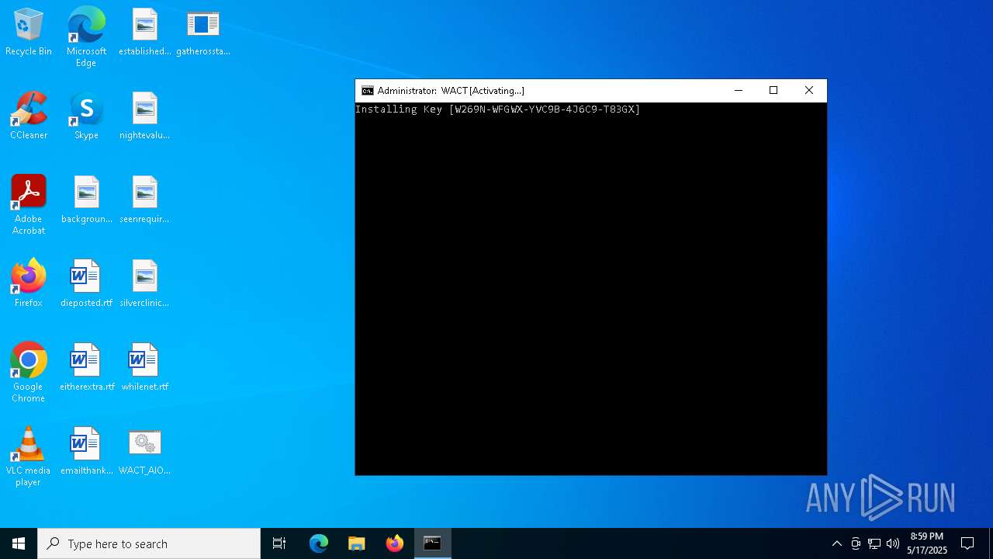Select the WACT_AIO... batch file icon

point(144,452)
